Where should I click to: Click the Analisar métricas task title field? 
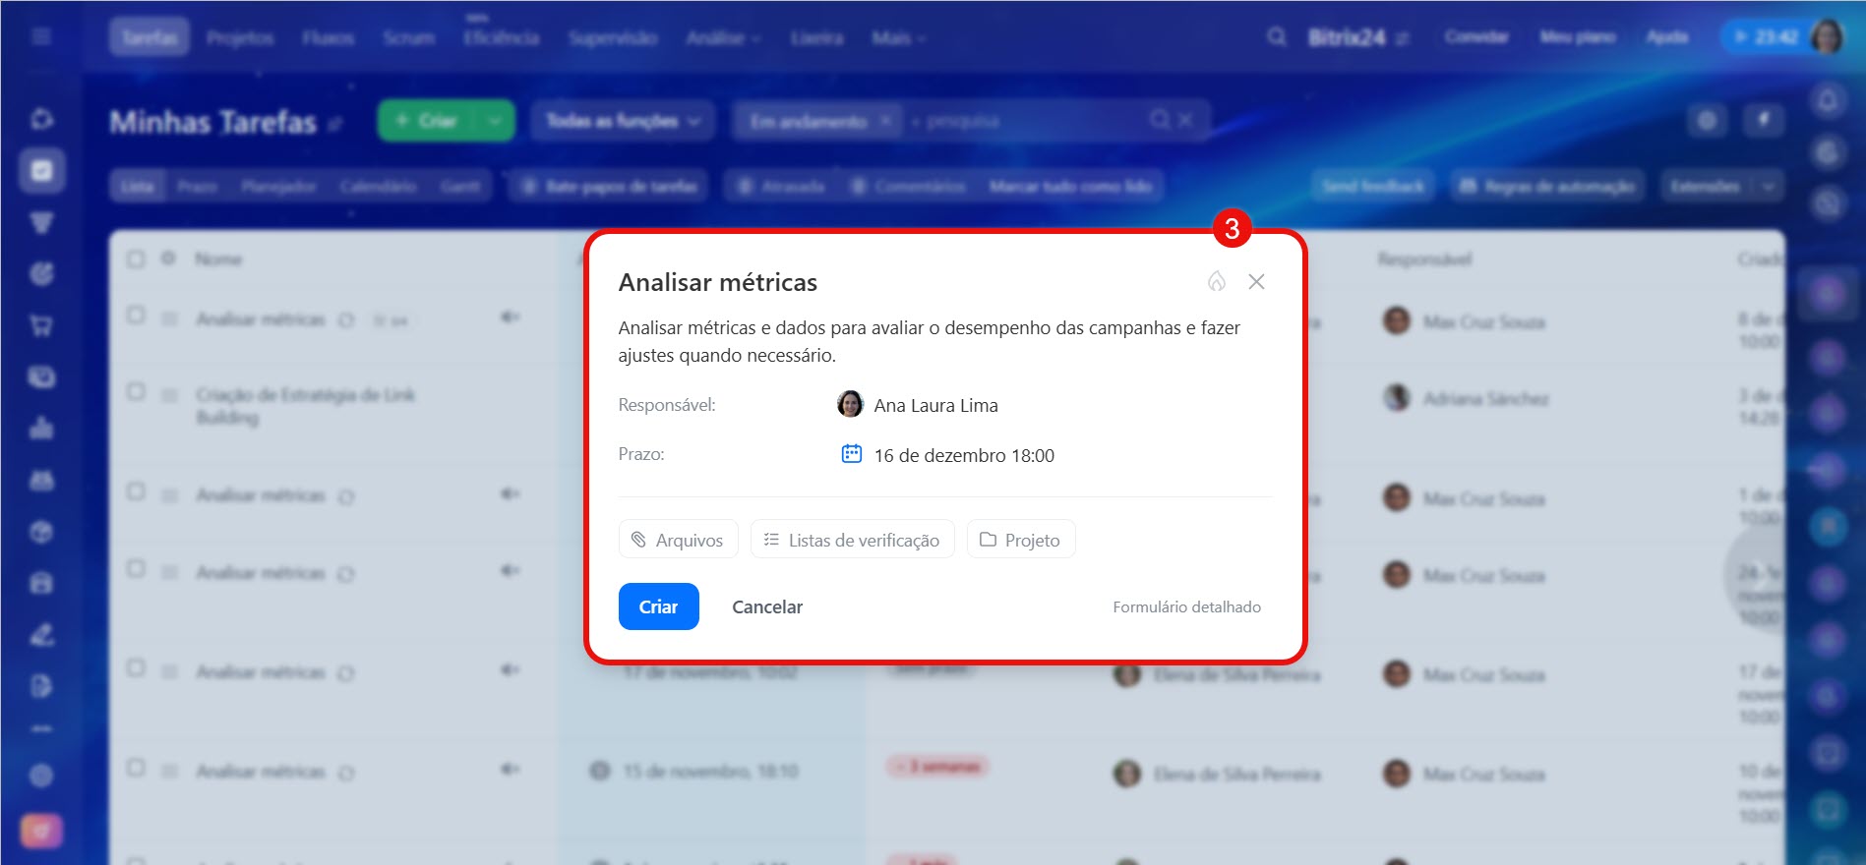718,283
